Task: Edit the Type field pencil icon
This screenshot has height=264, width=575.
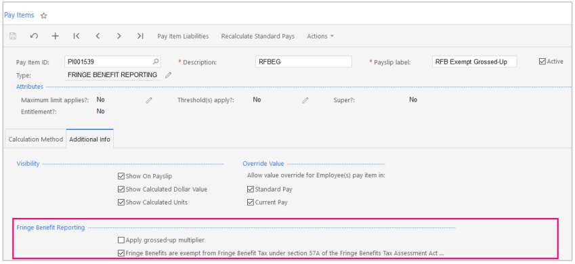Action: 168,75
